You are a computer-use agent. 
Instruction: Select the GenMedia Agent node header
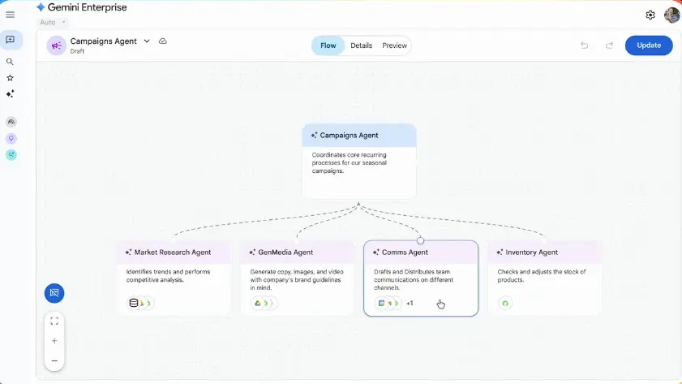pos(298,252)
